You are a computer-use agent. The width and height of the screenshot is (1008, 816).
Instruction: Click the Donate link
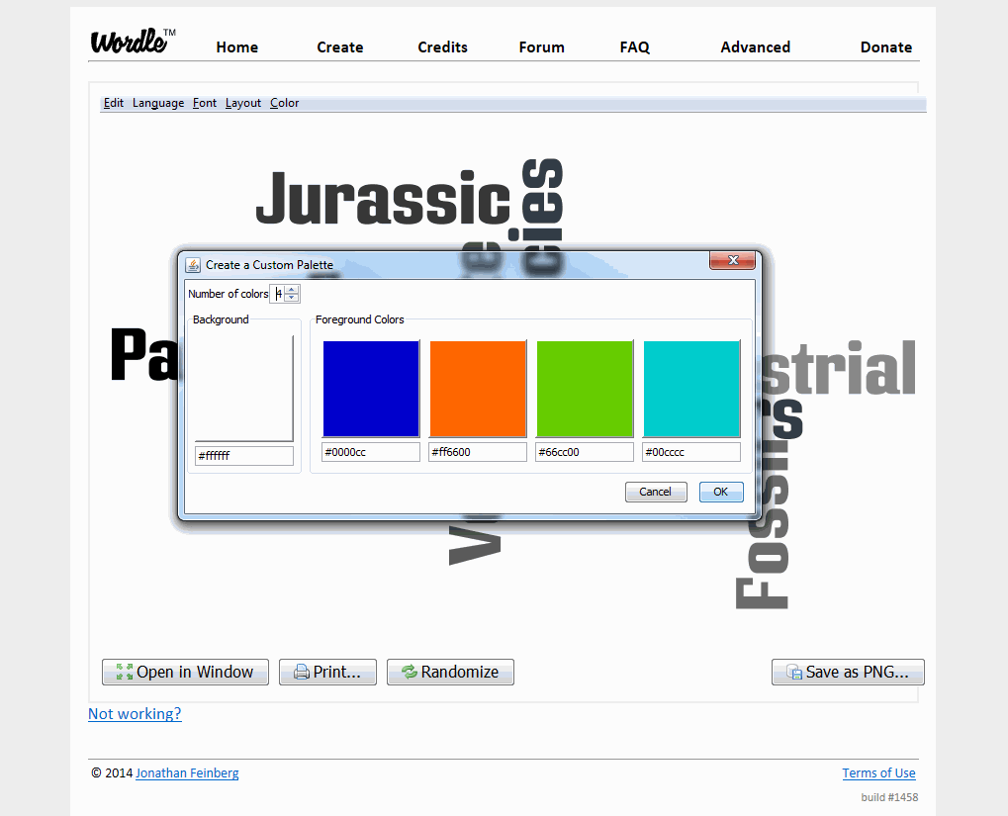point(886,46)
